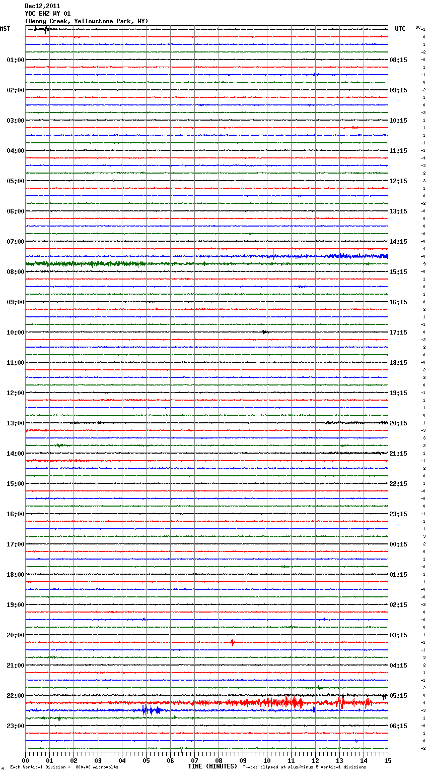Select the 11:15 UTC time label
The width and height of the screenshot is (428, 774).
(x=398, y=151)
